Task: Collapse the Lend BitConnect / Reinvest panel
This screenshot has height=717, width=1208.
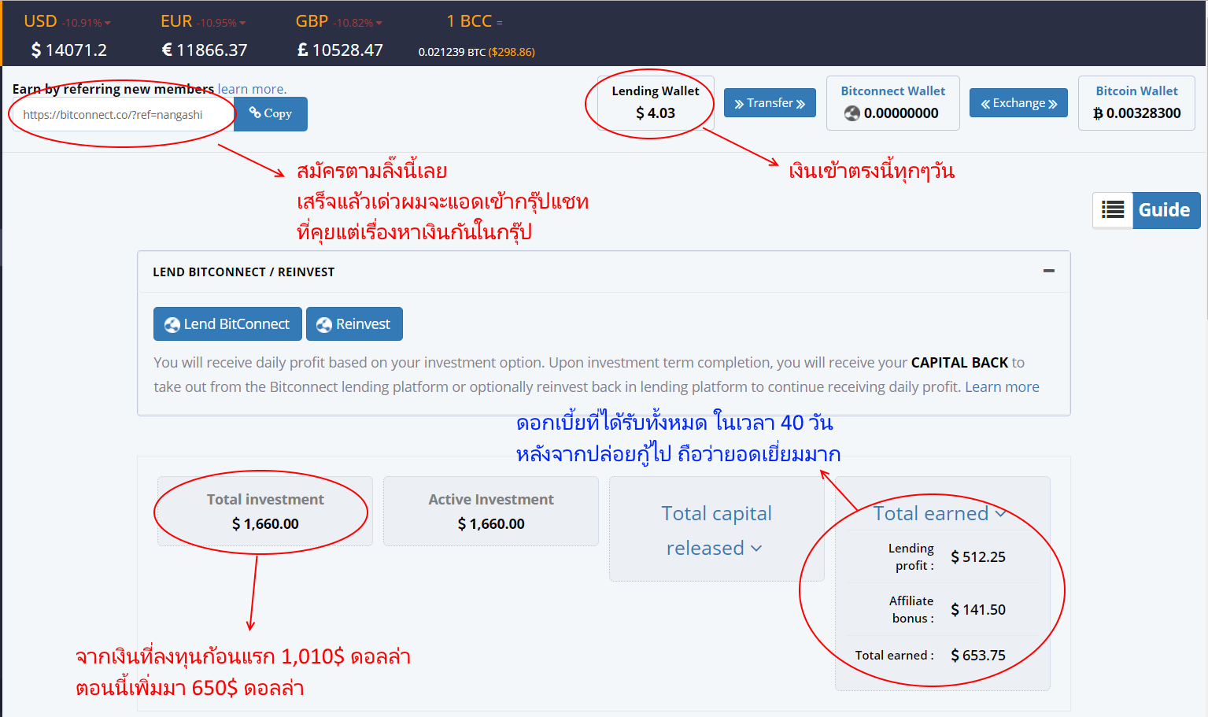Action: click(x=1048, y=271)
